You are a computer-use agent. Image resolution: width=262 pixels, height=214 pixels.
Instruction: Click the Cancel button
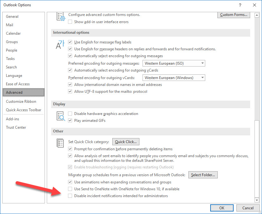[248, 208]
